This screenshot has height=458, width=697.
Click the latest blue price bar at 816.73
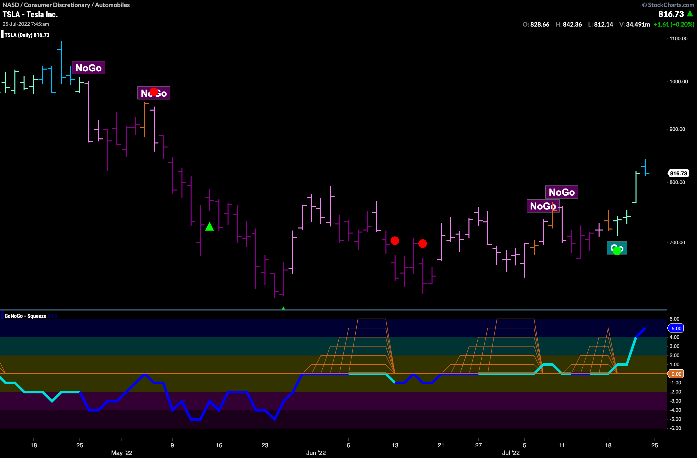point(645,168)
